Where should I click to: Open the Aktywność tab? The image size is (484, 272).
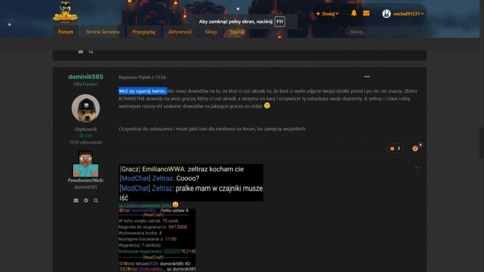180,32
